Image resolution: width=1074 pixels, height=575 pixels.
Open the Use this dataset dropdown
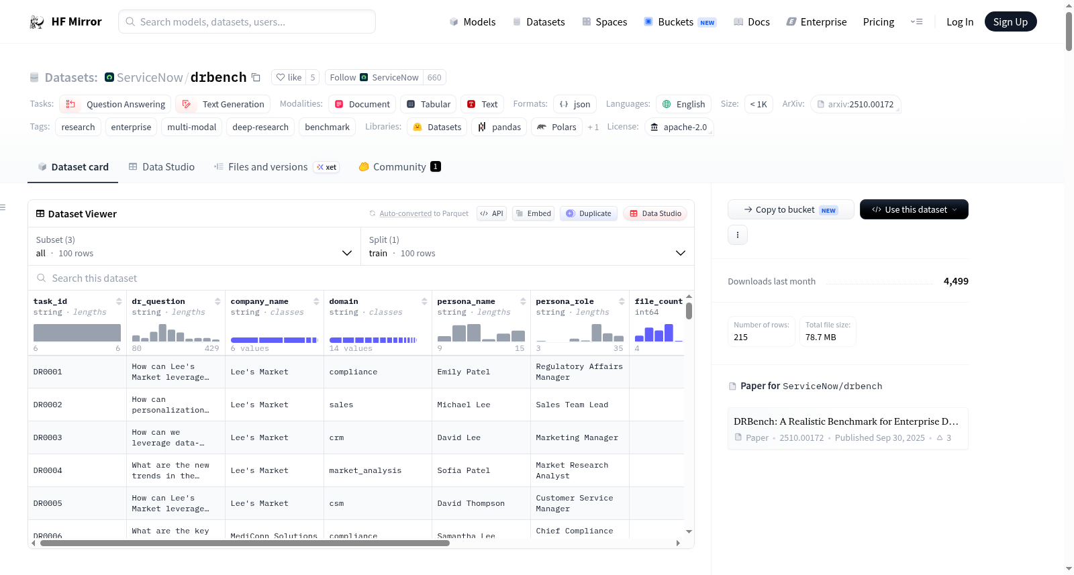[914, 209]
